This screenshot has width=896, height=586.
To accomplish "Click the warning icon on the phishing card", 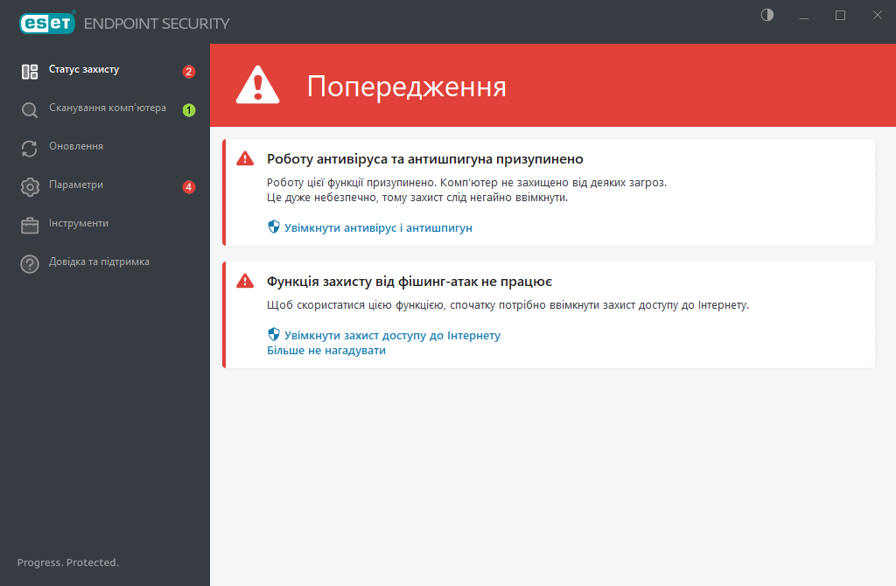I will click(245, 280).
